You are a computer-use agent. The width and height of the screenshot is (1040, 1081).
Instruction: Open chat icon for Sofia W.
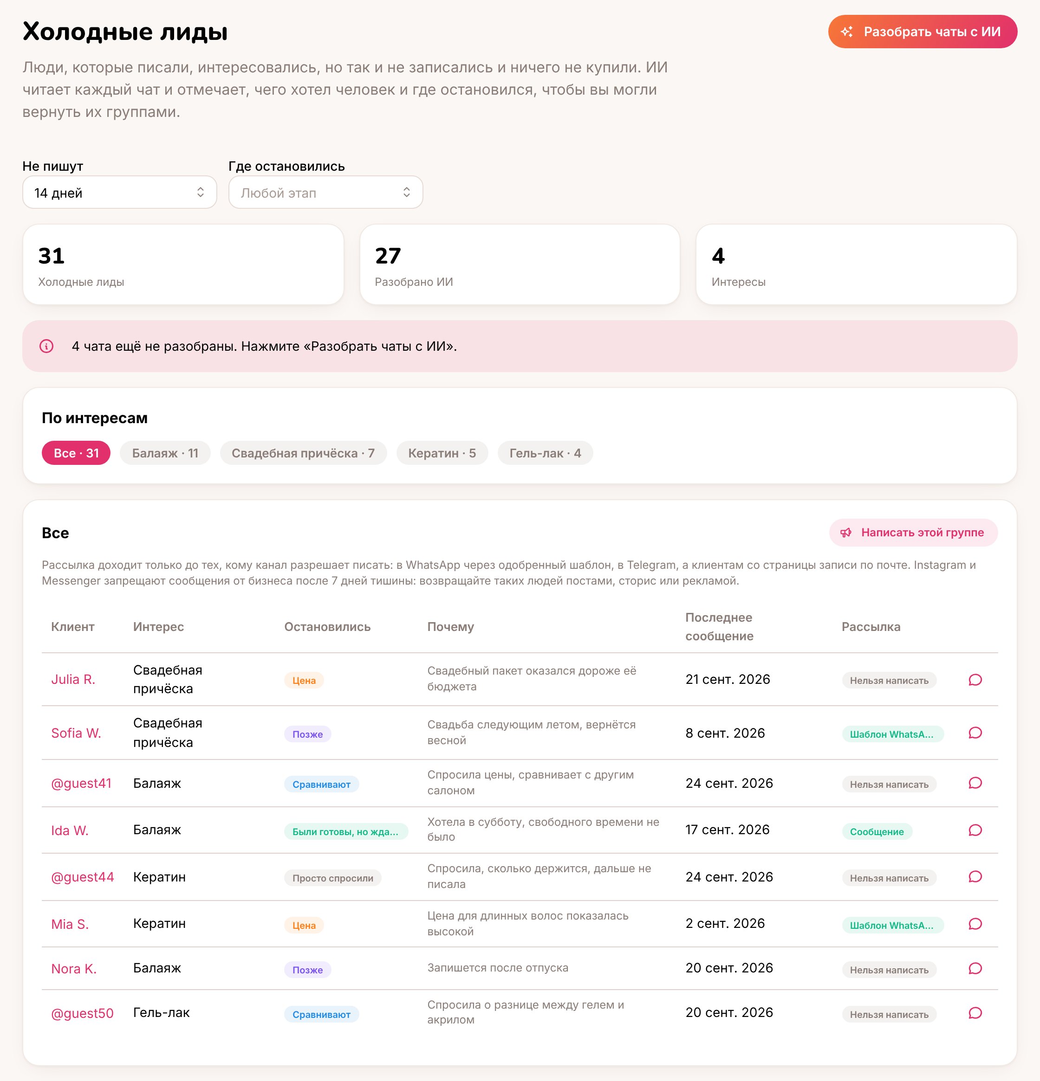coord(975,733)
